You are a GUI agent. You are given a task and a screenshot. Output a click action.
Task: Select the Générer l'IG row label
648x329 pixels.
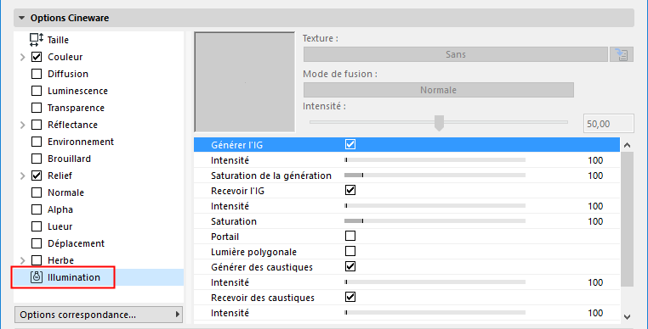tap(236, 145)
